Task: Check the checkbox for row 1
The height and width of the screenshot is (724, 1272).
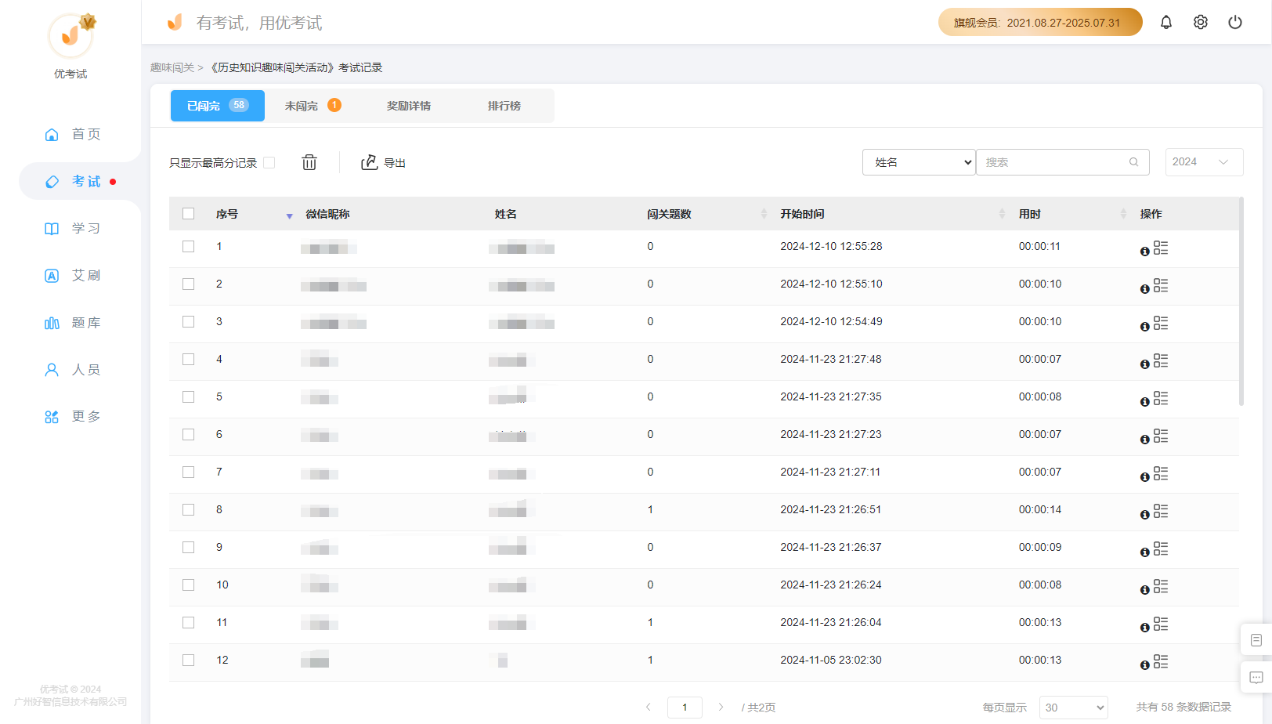Action: 188,247
